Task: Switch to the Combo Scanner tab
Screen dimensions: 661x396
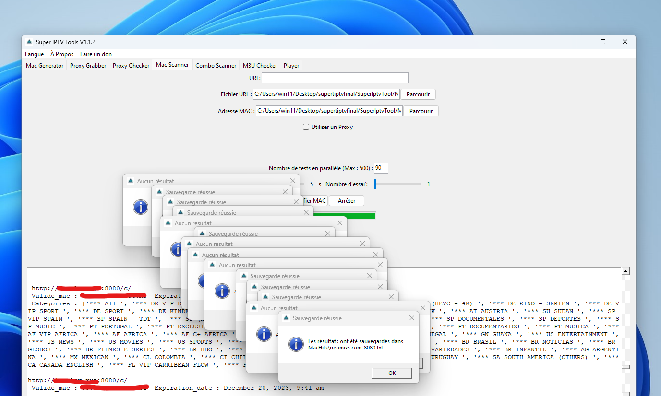Action: [216, 66]
